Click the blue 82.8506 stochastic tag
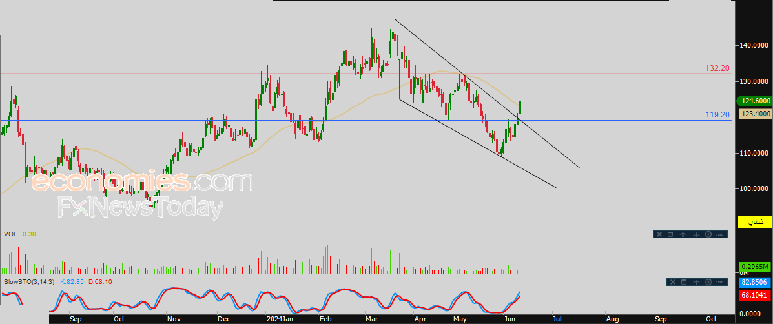773x324 pixels. pos(754,283)
